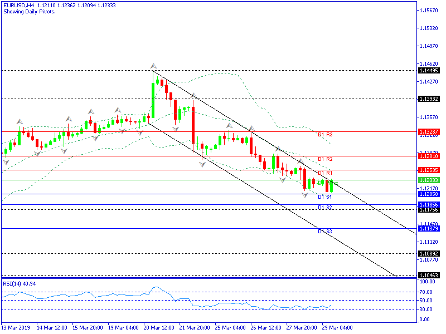Click the 1.10463 price level tag

point(428,276)
